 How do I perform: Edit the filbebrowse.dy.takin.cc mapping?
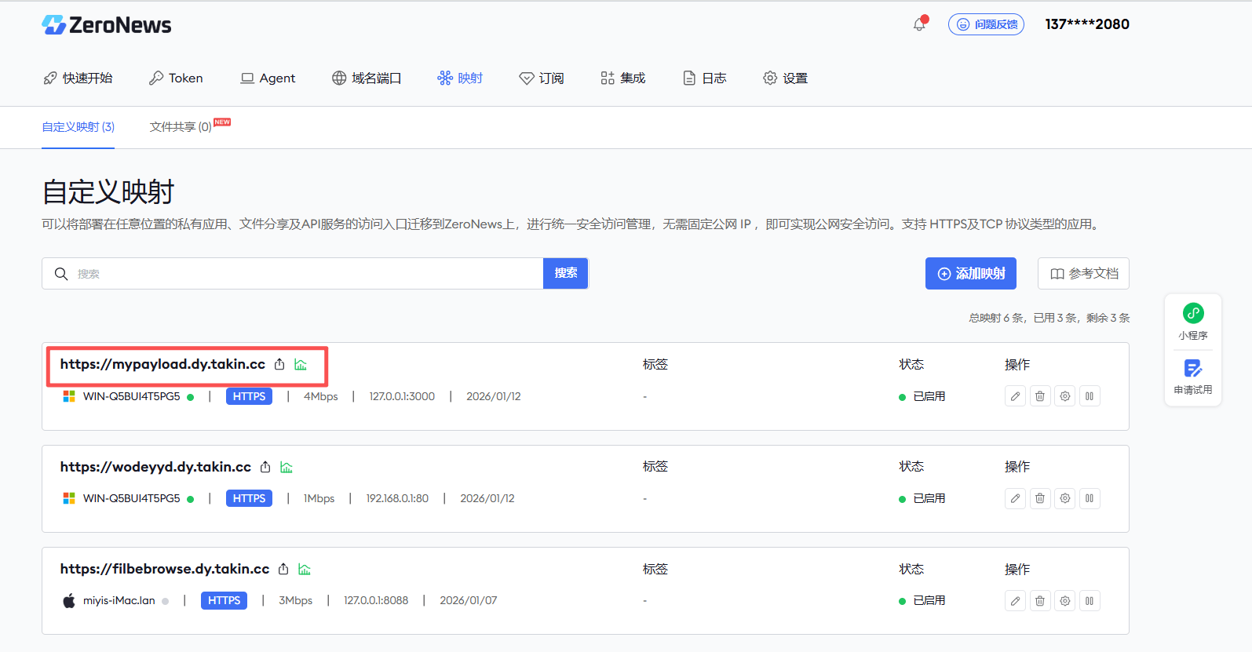1015,601
